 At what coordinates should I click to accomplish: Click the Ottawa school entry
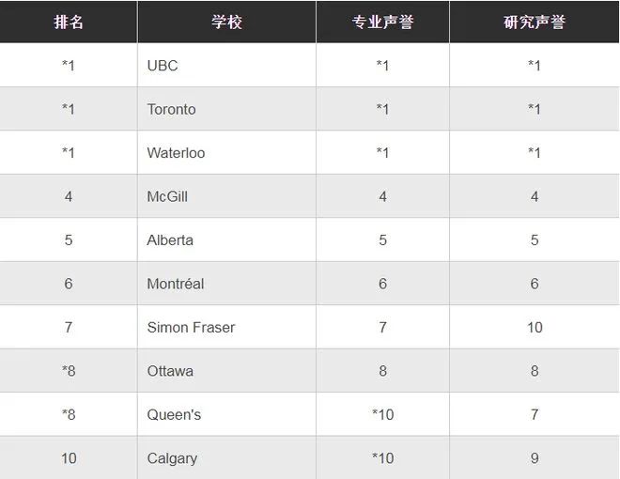point(170,371)
